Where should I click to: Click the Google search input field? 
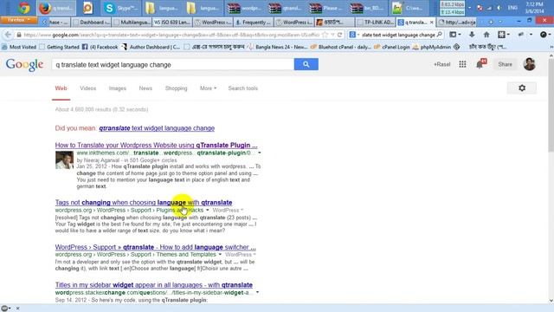coord(173,65)
